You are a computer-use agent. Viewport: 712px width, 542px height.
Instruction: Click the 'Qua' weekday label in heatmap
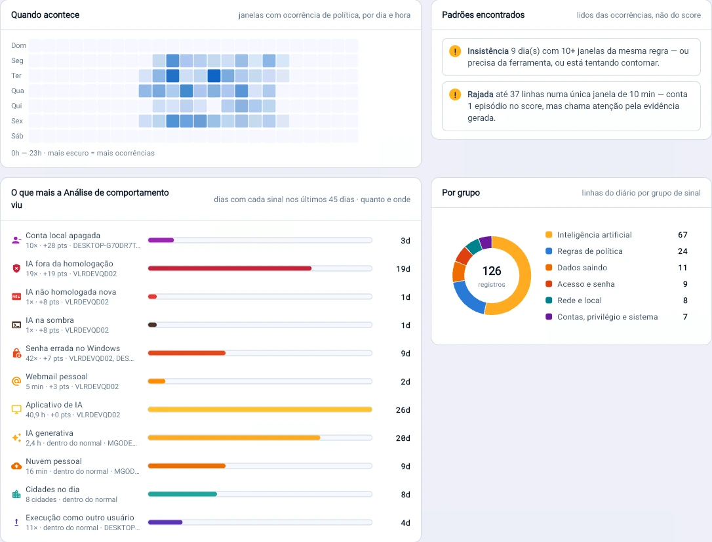coord(18,91)
